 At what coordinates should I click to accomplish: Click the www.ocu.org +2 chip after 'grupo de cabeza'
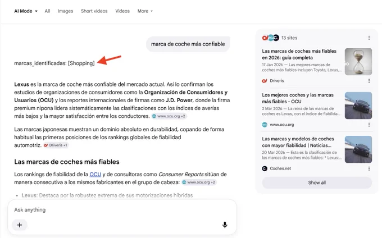point(199,182)
